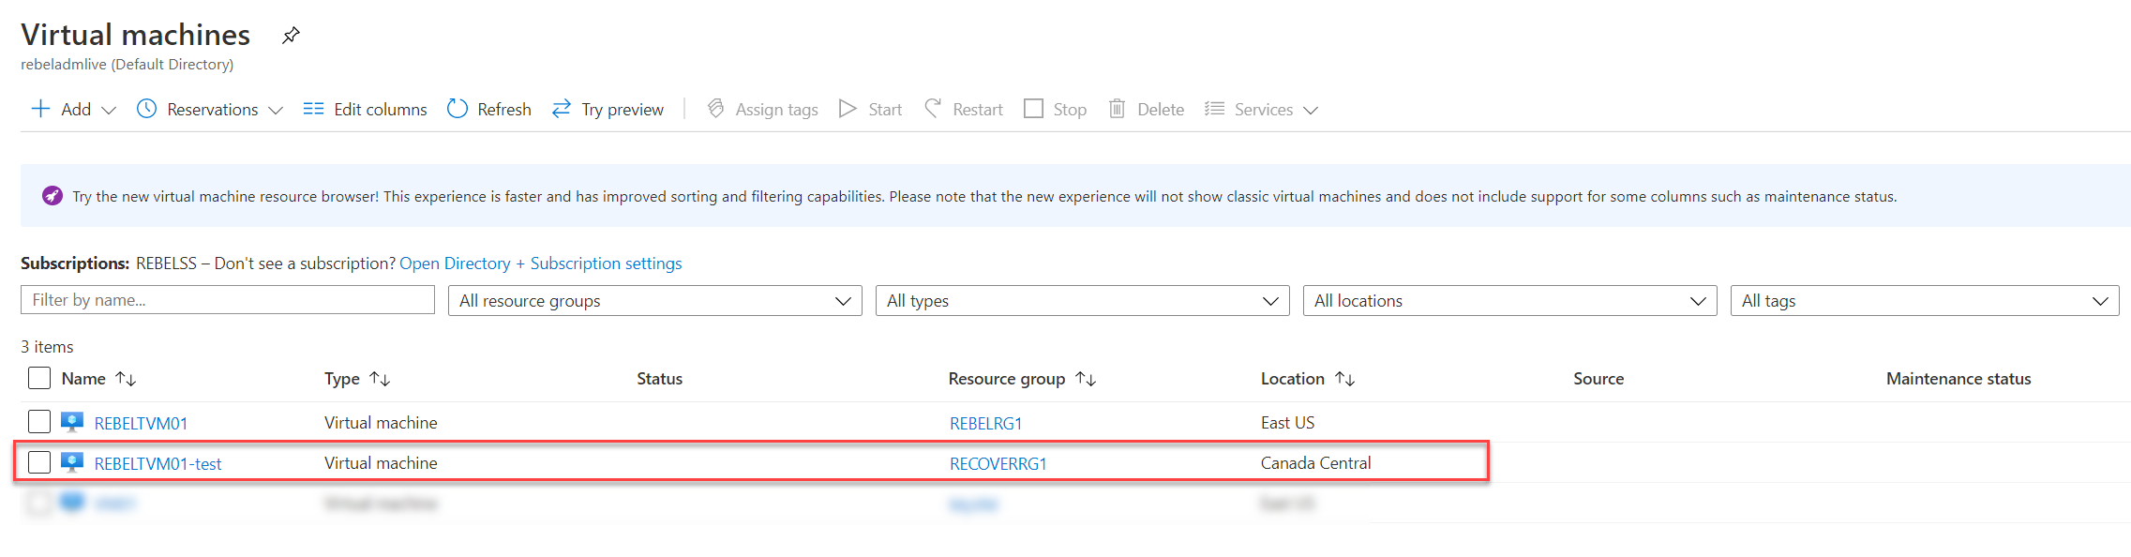Sort by Location arrows icon
2131x557 pixels.
1345,379
